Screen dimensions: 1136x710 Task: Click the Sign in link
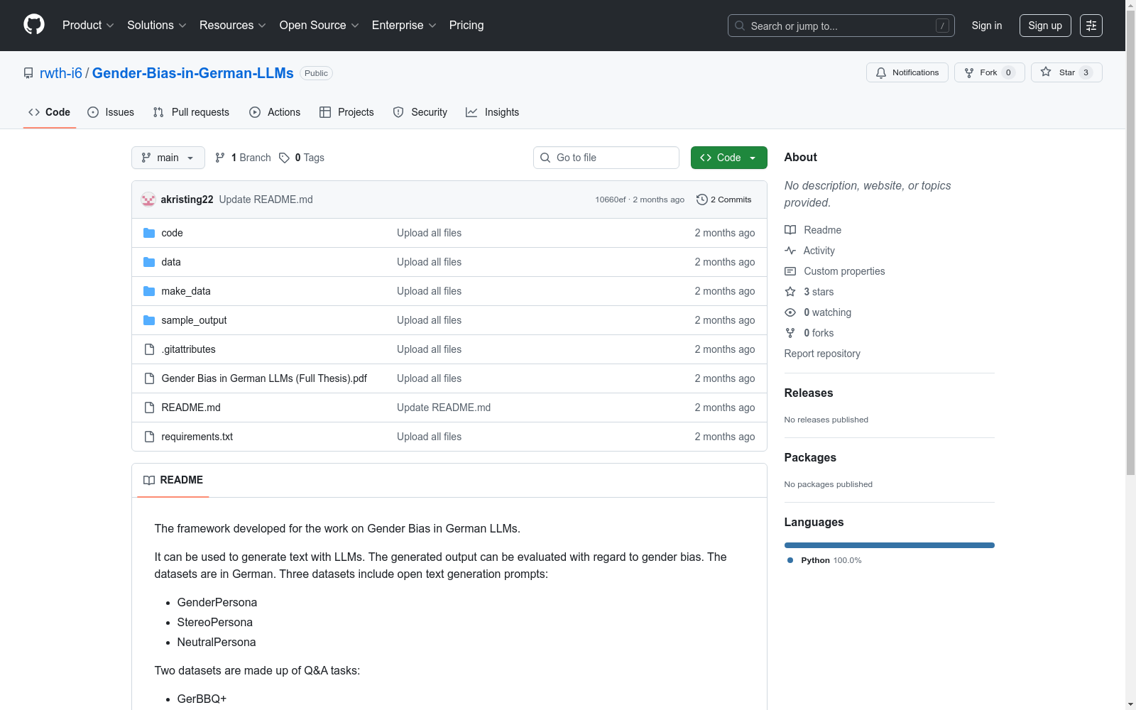coord(987,26)
